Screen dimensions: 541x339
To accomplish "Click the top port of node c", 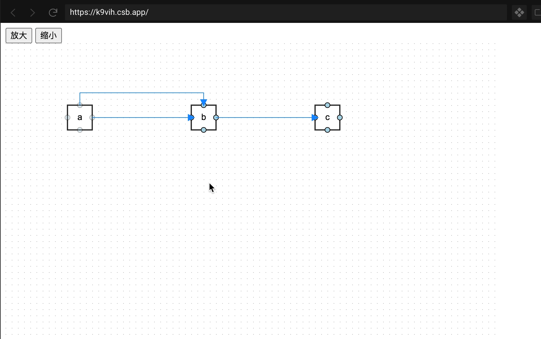I will (327, 105).
